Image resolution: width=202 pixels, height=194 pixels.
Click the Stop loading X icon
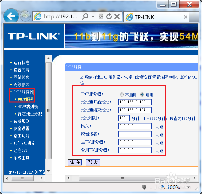117,16
